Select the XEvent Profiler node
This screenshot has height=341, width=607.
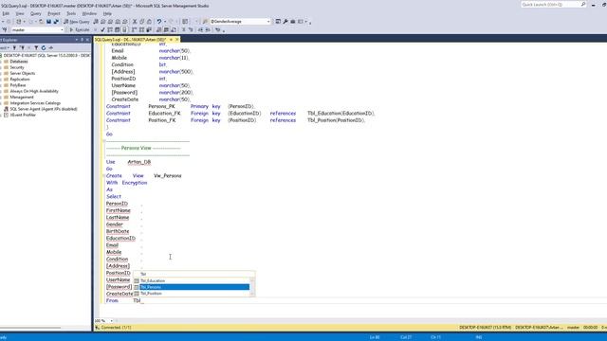[23, 116]
